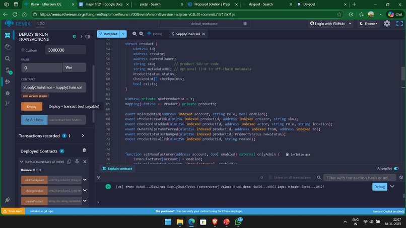The width and height of the screenshot is (406, 228).
Task: Zoom in the editor font
Action: 142,34
